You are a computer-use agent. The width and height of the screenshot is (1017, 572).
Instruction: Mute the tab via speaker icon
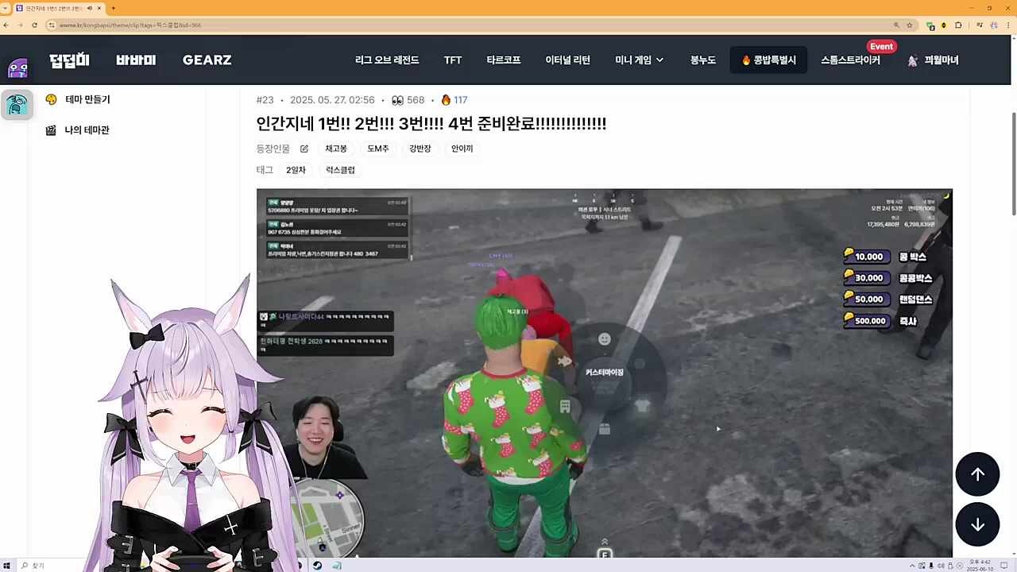tap(89, 8)
